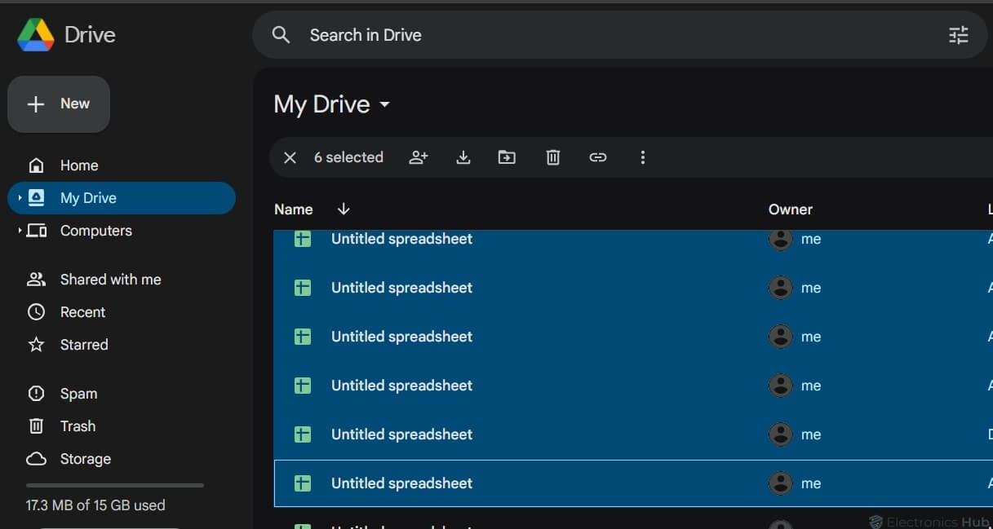Reverse the Name sort direction arrow
Image resolution: width=993 pixels, height=529 pixels.
[x=344, y=209]
